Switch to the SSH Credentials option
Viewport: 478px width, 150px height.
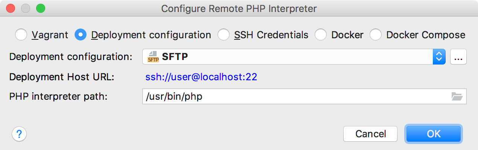click(x=224, y=35)
